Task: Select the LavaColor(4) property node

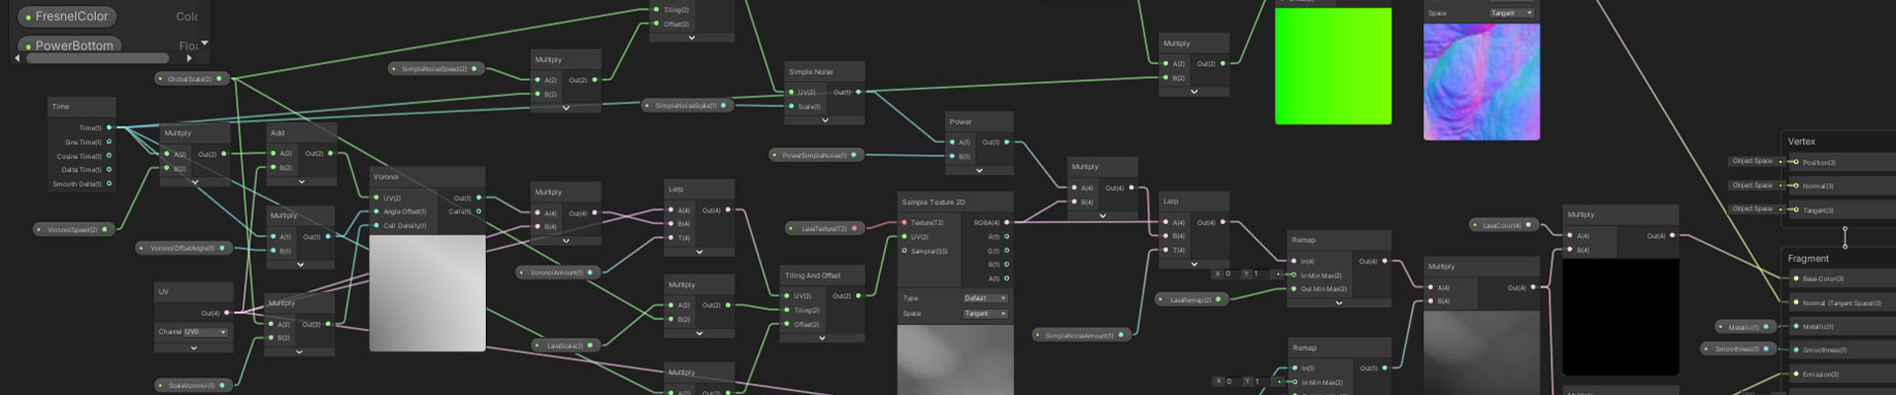Action: (1504, 225)
